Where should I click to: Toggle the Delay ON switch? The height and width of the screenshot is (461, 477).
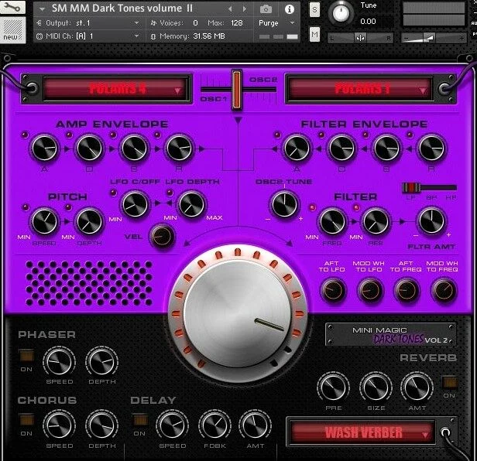pyautogui.click(x=140, y=420)
